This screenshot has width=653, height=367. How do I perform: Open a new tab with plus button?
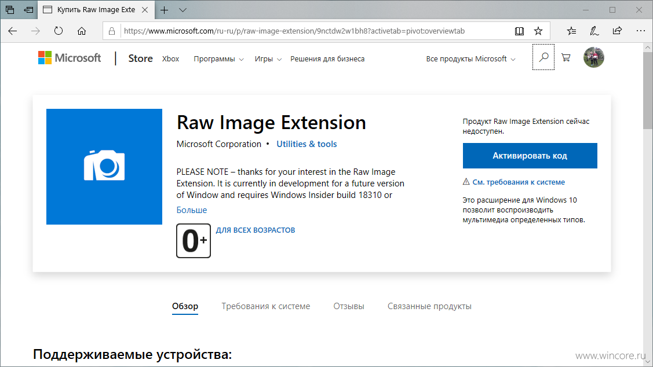point(165,10)
